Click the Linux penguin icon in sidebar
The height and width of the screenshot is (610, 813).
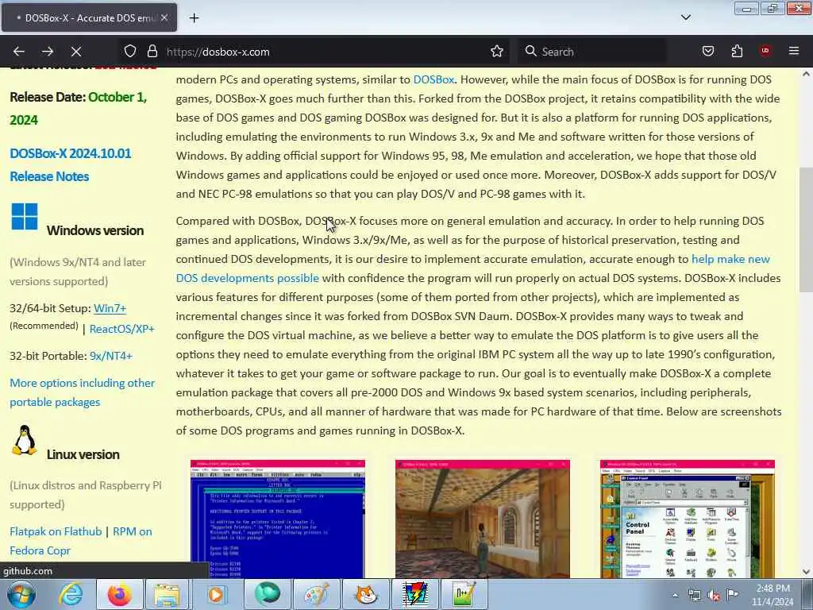point(25,440)
